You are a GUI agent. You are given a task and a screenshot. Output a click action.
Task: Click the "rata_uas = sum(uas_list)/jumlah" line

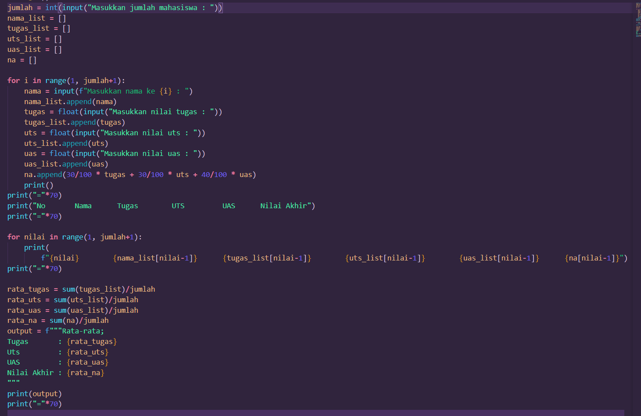73,311
